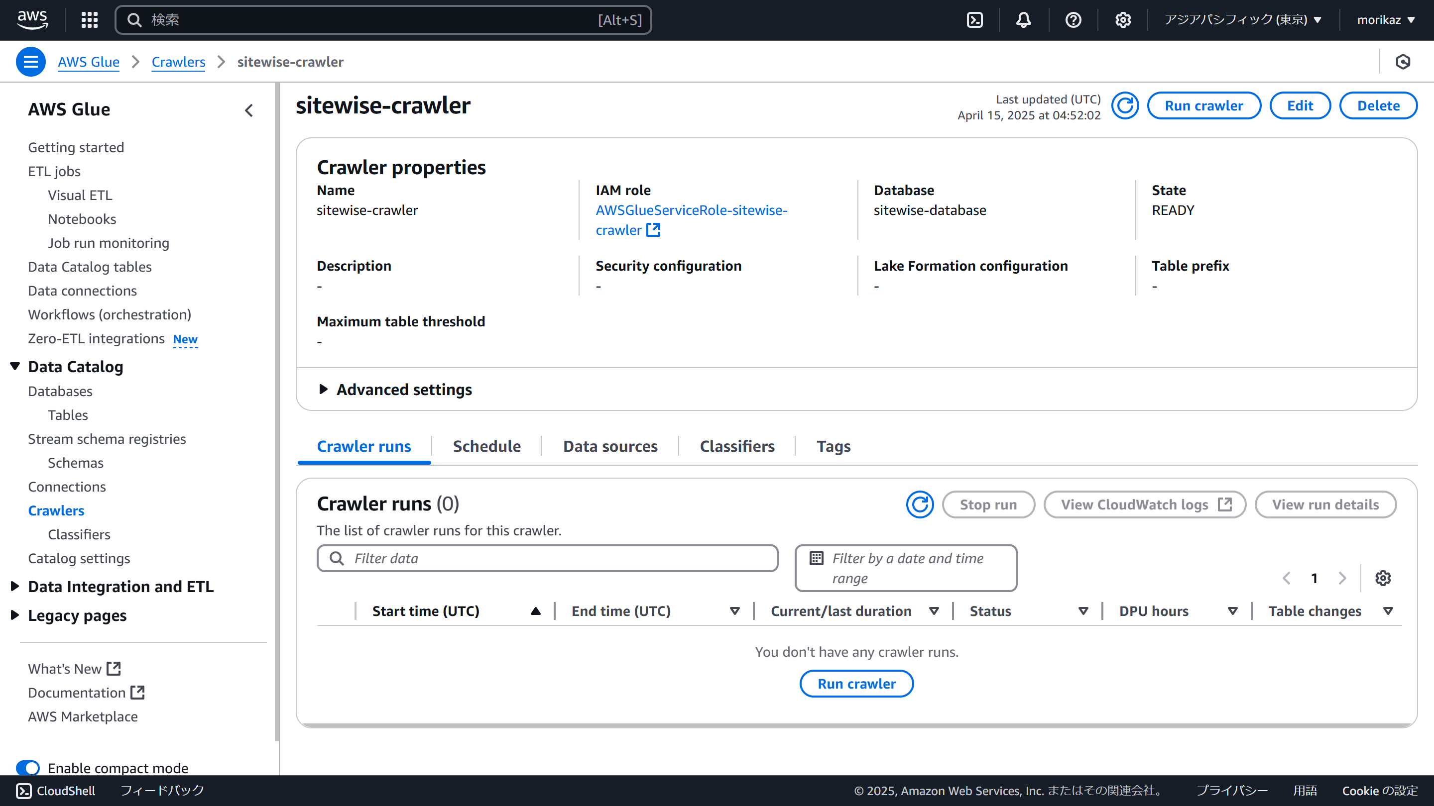Refresh crawler details next to Last updated
Screen dimensions: 1434x806
pyautogui.click(x=1125, y=105)
